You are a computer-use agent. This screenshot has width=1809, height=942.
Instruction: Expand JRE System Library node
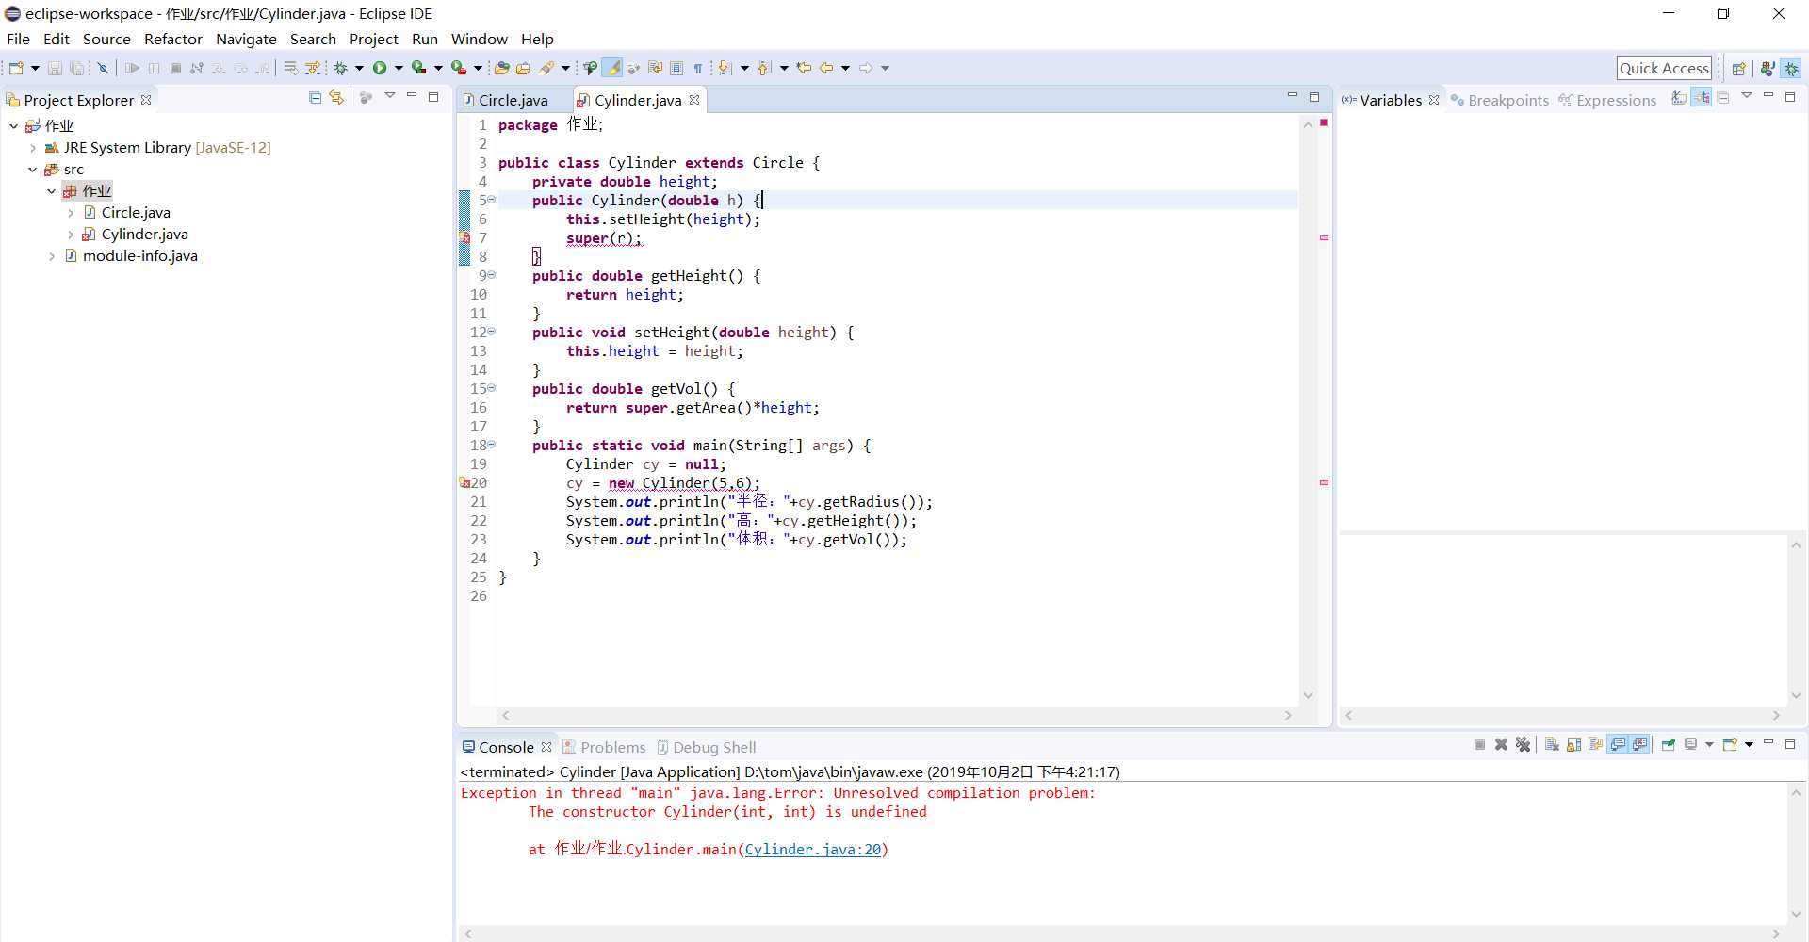tap(33, 147)
